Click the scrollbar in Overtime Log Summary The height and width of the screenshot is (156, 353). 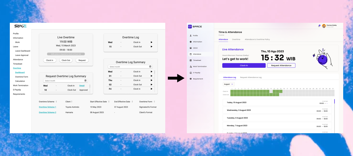click(x=155, y=72)
